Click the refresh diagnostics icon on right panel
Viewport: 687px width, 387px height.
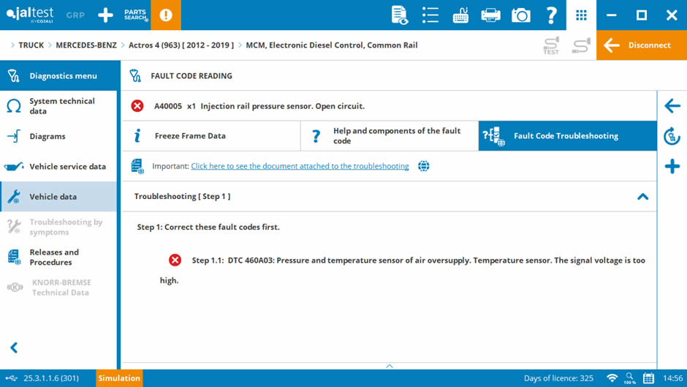pos(672,136)
